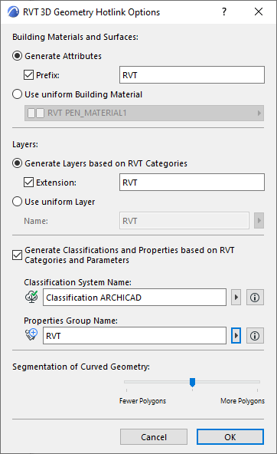Toggle the Extension checkbox
This screenshot has width=277, height=454.
28,183
